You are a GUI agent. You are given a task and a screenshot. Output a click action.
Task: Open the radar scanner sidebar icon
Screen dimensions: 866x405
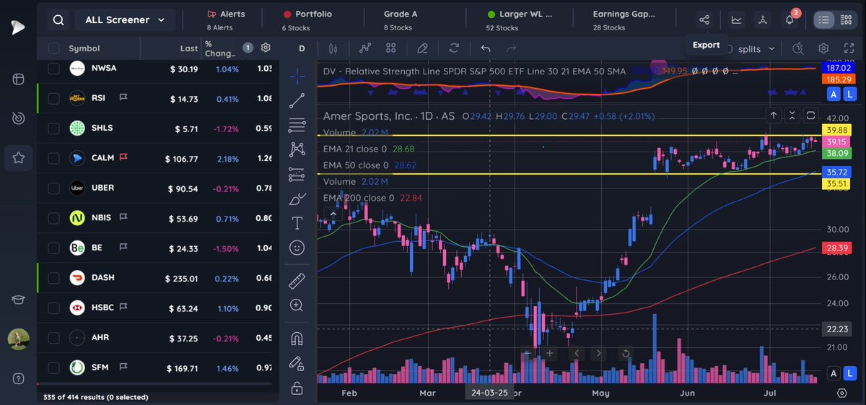[x=18, y=118]
